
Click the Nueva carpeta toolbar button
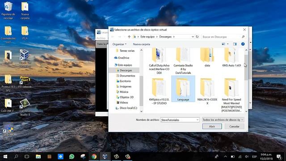pos(142,44)
